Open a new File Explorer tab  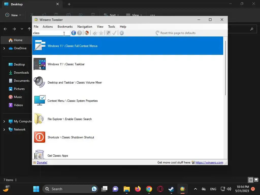69,4
